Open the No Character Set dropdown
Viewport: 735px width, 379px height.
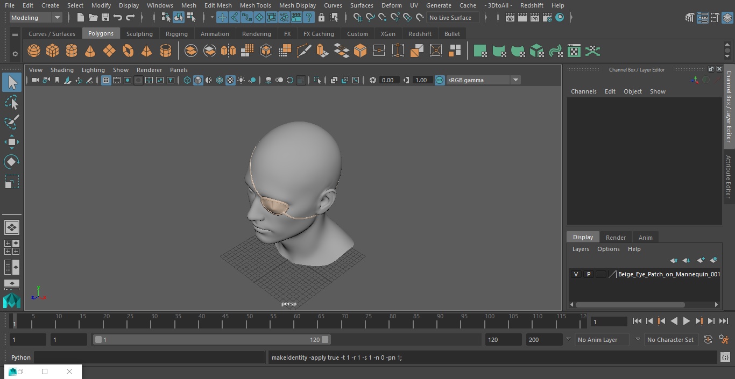click(x=672, y=340)
